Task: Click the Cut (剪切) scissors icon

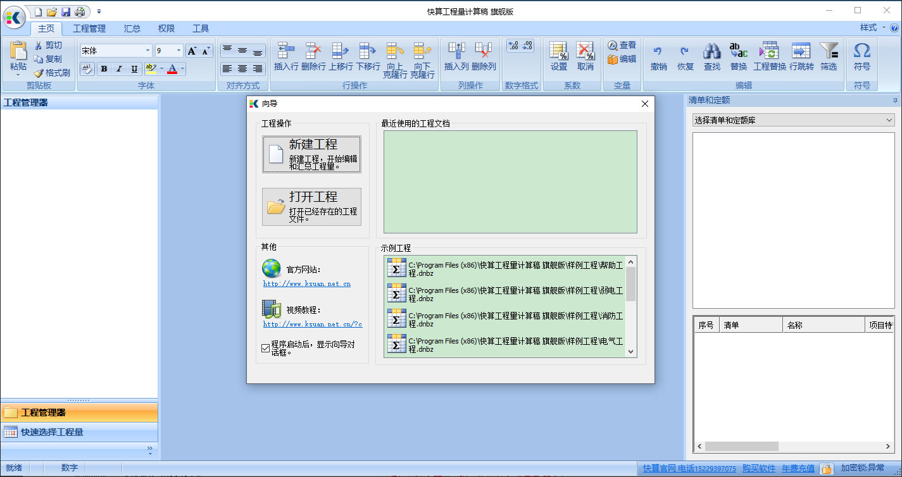Action: 39,46
